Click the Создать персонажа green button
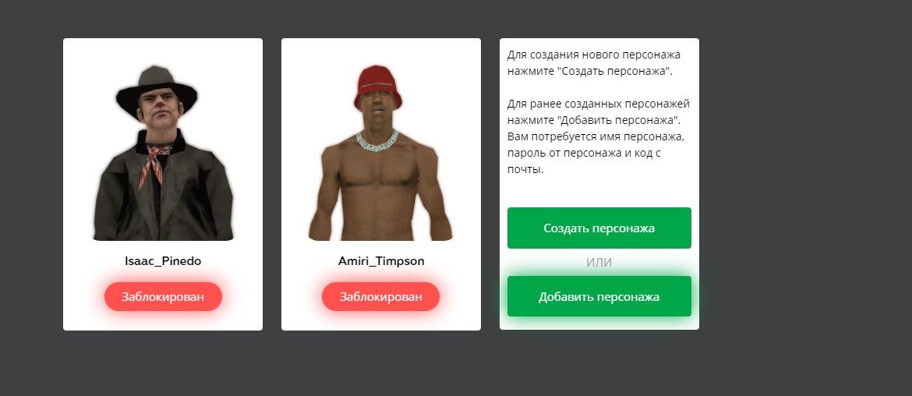Viewport: 912px width, 396px height. [599, 228]
